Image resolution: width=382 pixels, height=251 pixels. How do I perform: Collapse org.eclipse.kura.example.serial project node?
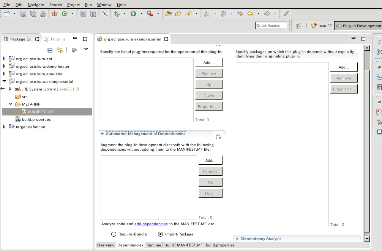pos(5,81)
